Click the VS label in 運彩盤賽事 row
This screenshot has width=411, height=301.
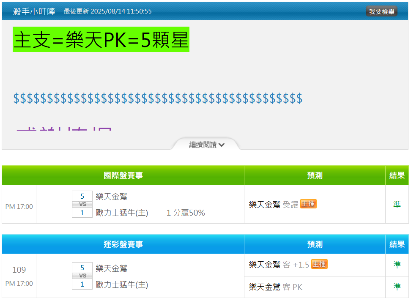click(x=82, y=276)
